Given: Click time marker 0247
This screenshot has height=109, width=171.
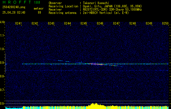Looking at the screenshot, I should [116, 23].
